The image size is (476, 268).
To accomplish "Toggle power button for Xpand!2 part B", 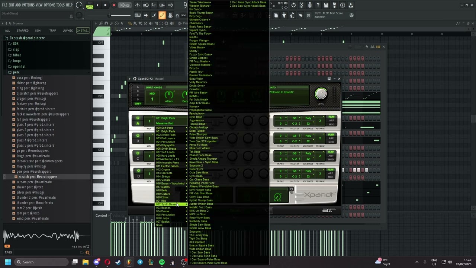I will coord(138,135).
